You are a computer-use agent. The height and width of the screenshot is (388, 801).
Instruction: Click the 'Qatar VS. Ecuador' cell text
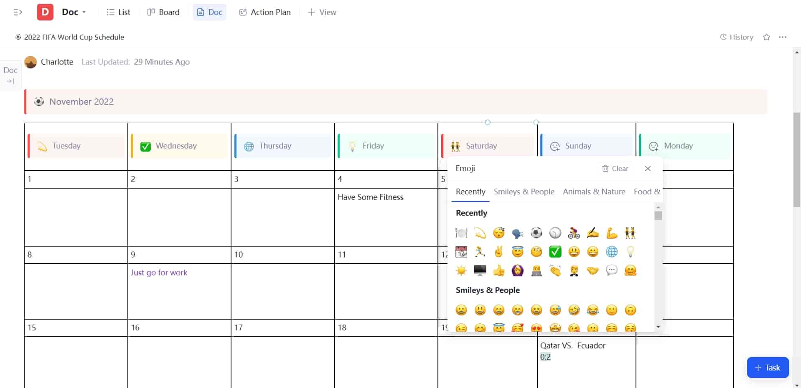pos(573,345)
